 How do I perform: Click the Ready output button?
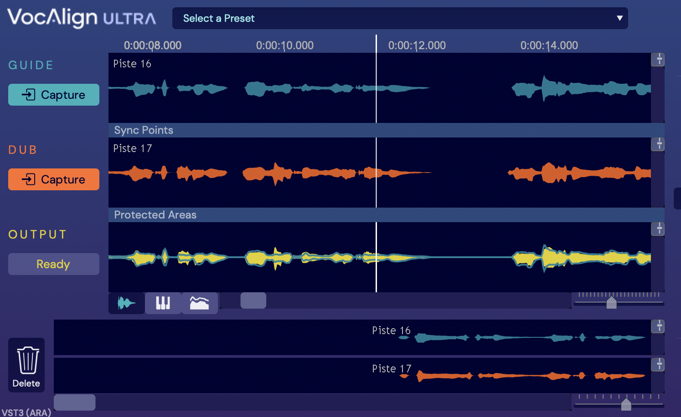[54, 264]
